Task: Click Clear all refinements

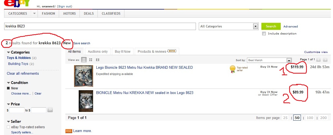Action: pos(23,74)
